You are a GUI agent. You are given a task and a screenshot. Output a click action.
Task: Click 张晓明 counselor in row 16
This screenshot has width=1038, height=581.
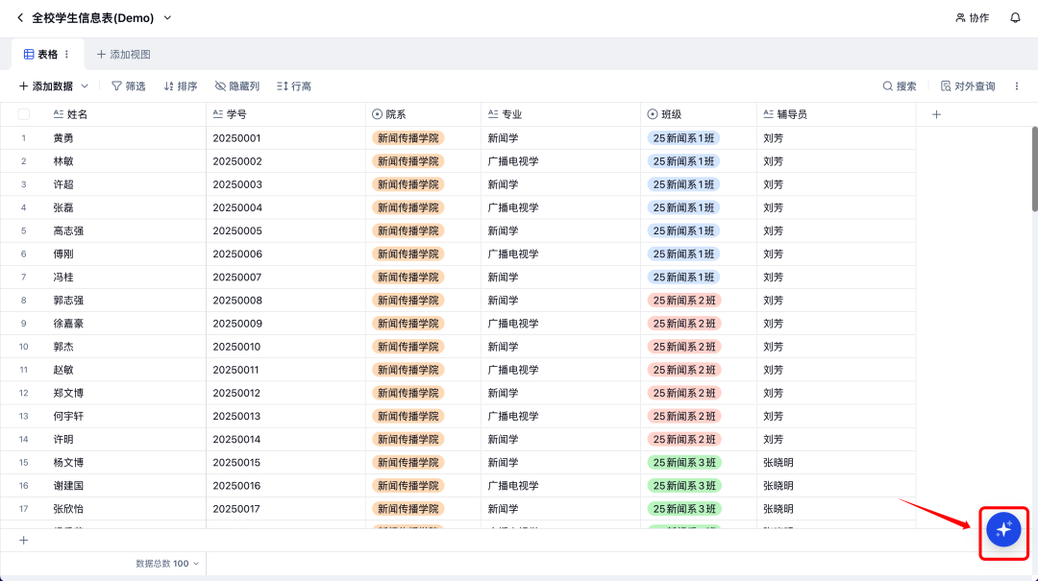(778, 486)
